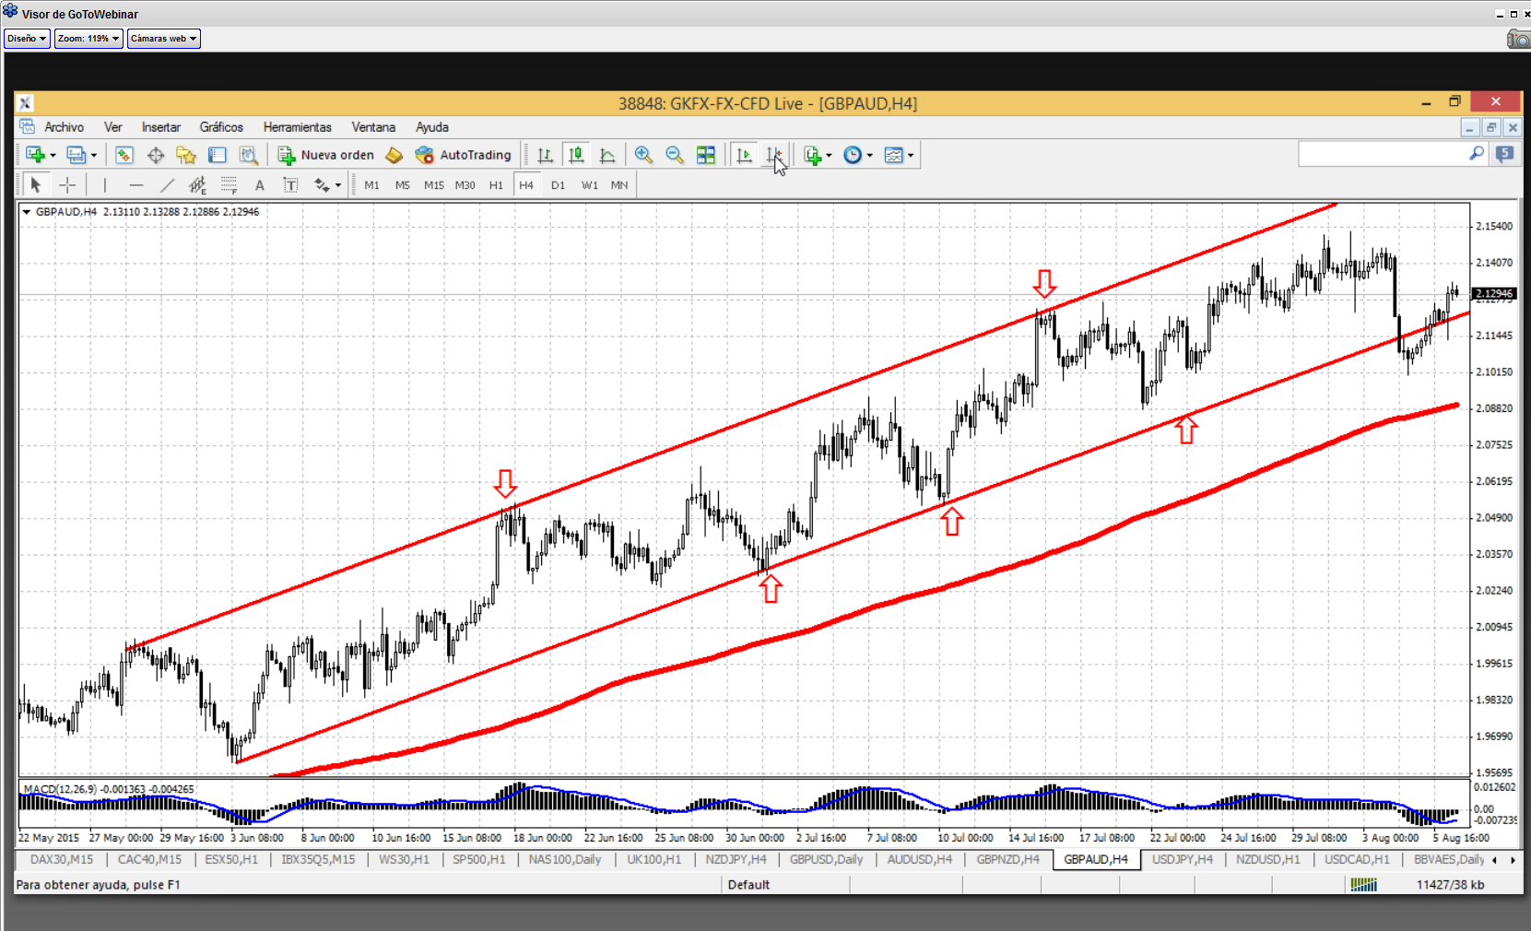Open chart templates dropdown

coord(899,155)
